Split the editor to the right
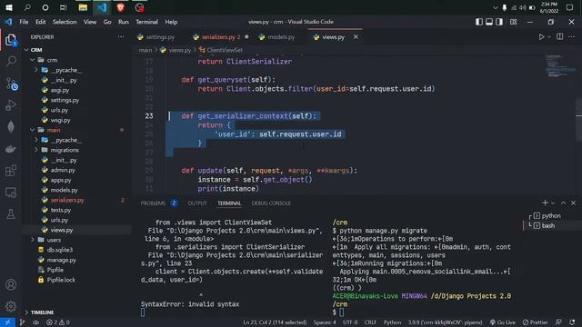 (x=560, y=36)
